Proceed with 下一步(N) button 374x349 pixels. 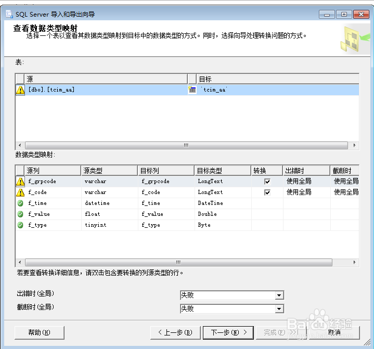228,332
